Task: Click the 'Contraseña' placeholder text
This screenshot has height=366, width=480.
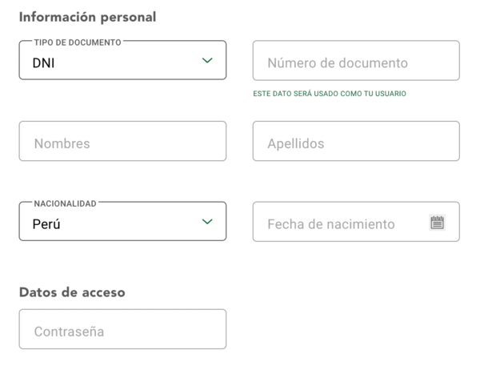Action: tap(69, 331)
